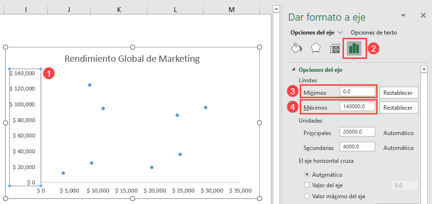Switch to Opciones de texto tab
Image resolution: width=432 pixels, height=204 pixels.
[x=374, y=33]
